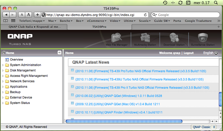The width and height of the screenshot is (223, 131).
Task: Click the Time Machine menu bar icon
Action: pyautogui.click(x=165, y=3)
